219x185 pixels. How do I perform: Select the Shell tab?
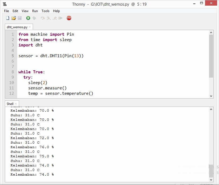[x=10, y=104]
